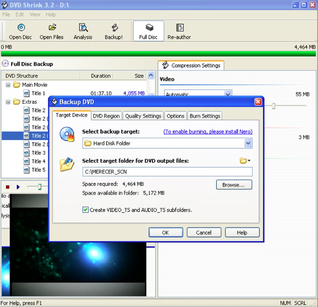Click the preview playback position slider
The width and height of the screenshot is (318, 307).
pyautogui.click(x=40, y=187)
